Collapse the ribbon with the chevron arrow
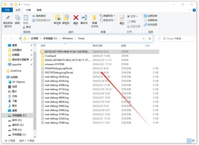This screenshot has height=145, width=199. tap(190, 10)
